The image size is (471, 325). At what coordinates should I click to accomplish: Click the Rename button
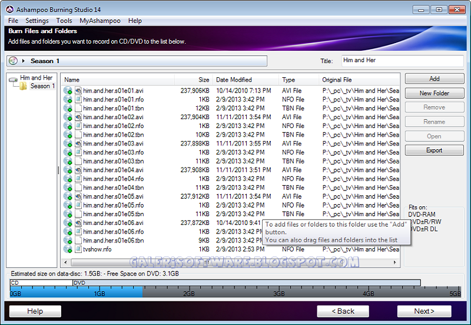tap(434, 122)
